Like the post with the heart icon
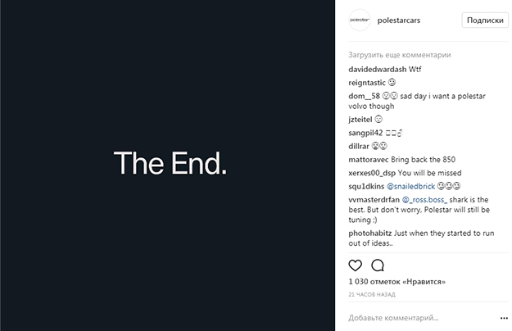This screenshot has width=512, height=331. point(355,265)
